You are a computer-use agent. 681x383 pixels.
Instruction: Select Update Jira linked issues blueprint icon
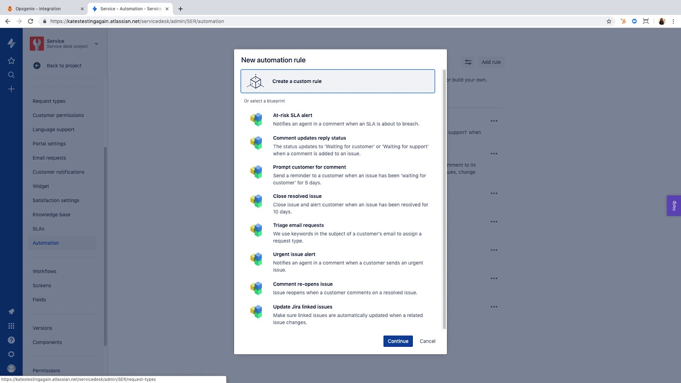click(256, 311)
